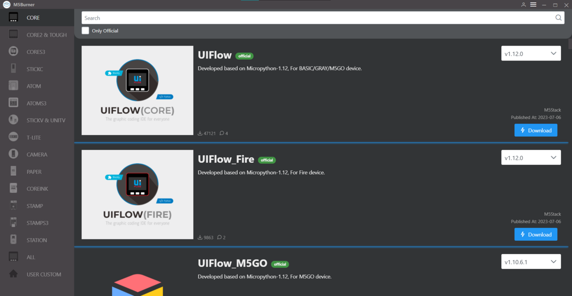Select the CORE2 & TOUGH device icon

pyautogui.click(x=13, y=35)
